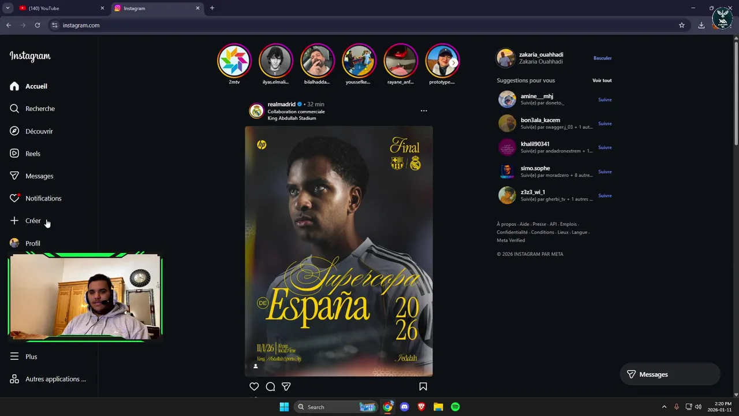Click the Instagram logo

(x=30, y=56)
